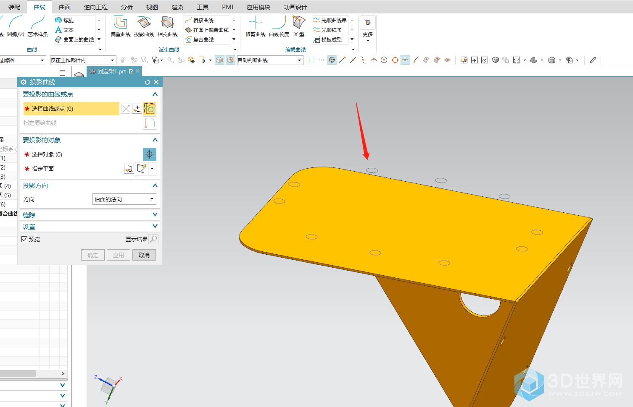
Task: Open the 投影曲线 (Project Curve) command
Action: click(x=144, y=26)
